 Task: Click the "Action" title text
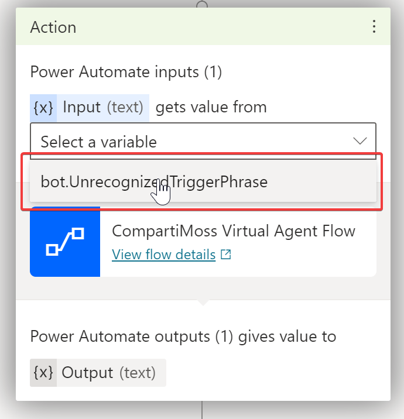tap(53, 28)
